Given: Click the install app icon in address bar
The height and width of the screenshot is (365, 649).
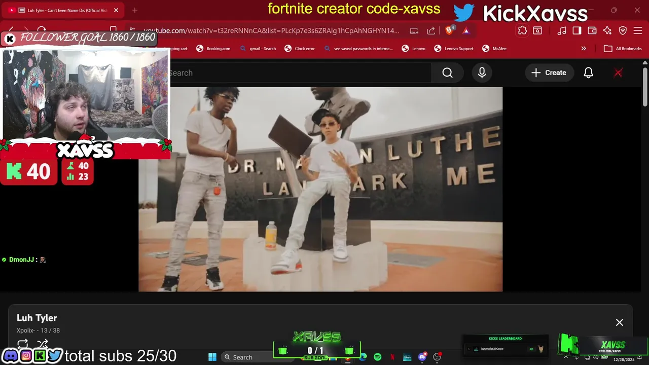Looking at the screenshot, I should [414, 30].
